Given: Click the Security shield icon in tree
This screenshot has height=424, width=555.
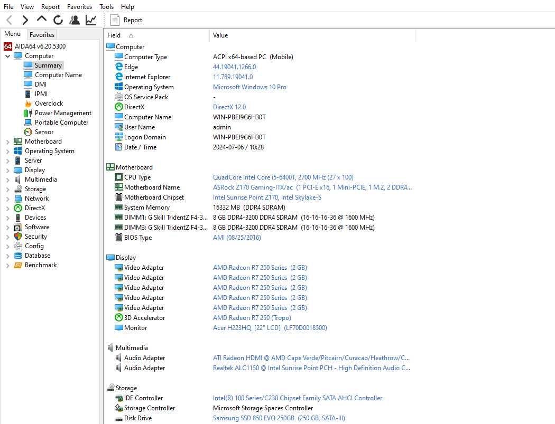Looking at the screenshot, I should click(x=17, y=237).
